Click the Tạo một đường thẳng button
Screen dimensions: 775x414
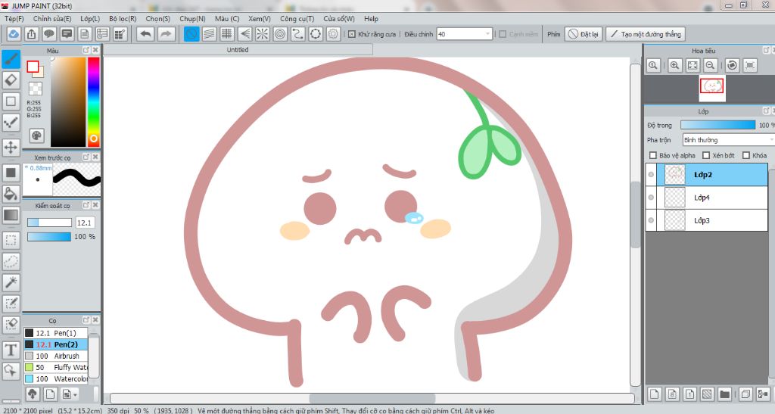coord(646,34)
